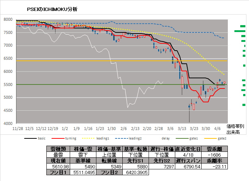249x181 pixels.
Task: Click the 8000 y-axis label
Action: point(8,19)
